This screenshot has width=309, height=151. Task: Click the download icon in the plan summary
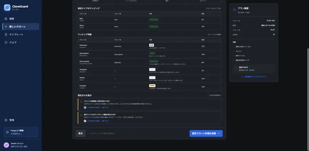(242, 77)
